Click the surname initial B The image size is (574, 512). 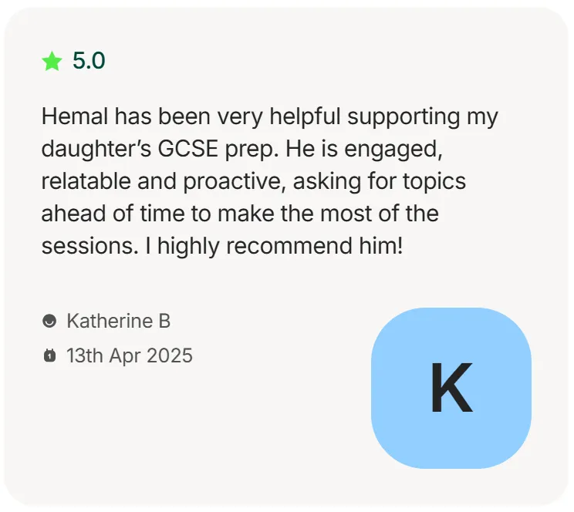point(164,321)
